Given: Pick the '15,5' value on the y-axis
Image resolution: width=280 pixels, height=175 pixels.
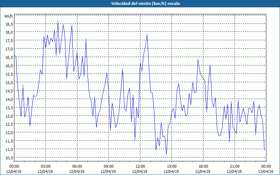Looking at the screenshot, I should 9,74.
